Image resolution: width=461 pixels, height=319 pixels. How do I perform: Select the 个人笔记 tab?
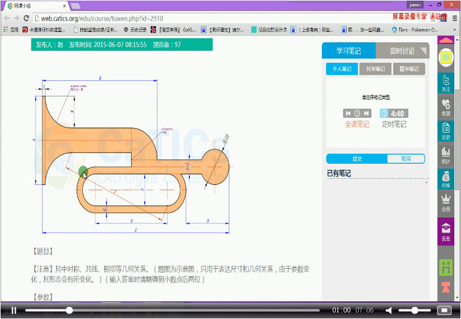coord(342,69)
